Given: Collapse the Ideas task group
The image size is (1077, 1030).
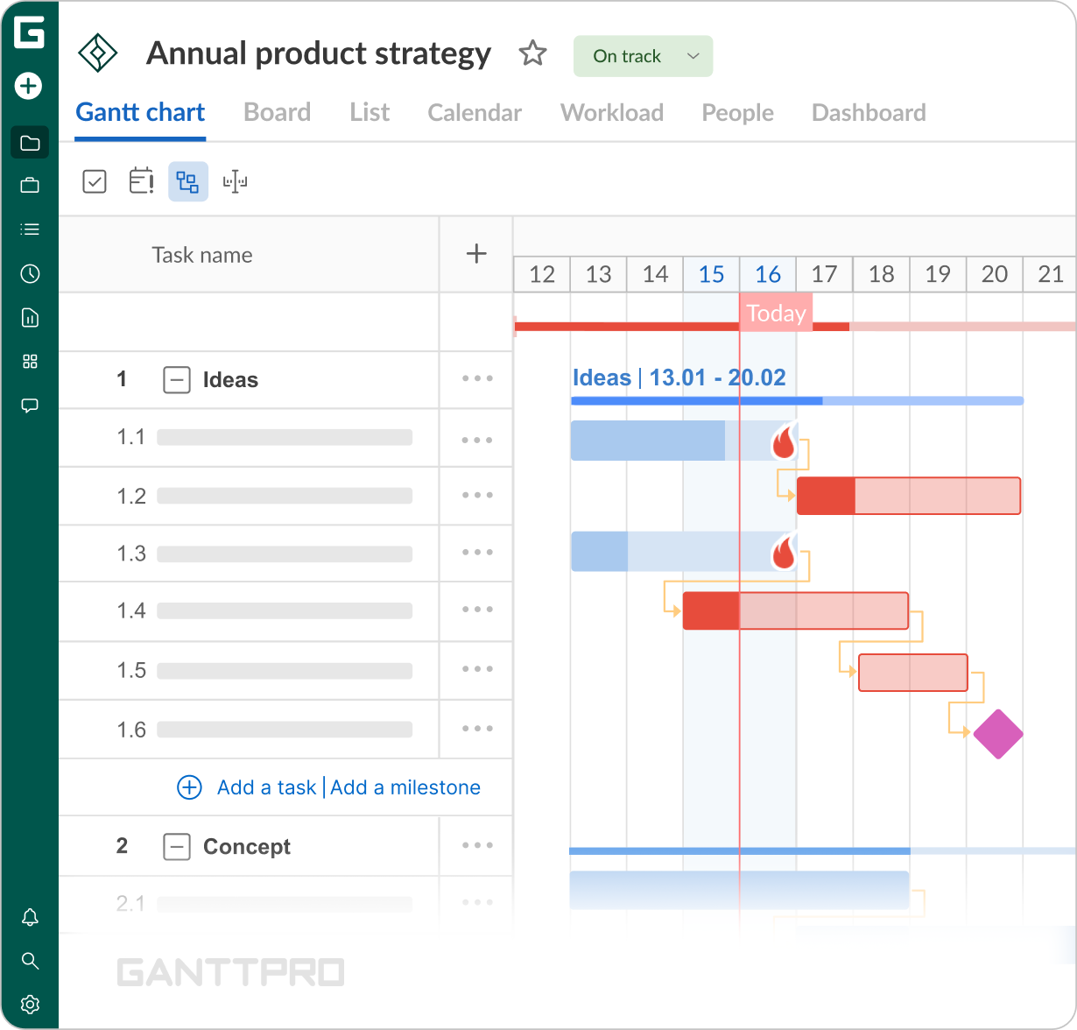Looking at the screenshot, I should (177, 380).
